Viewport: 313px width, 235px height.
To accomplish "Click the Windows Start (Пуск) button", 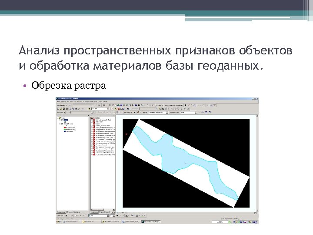I will coord(59,222).
